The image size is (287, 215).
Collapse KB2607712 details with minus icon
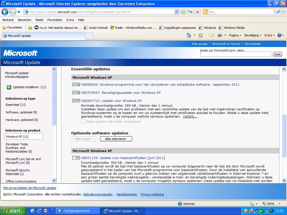(78, 101)
